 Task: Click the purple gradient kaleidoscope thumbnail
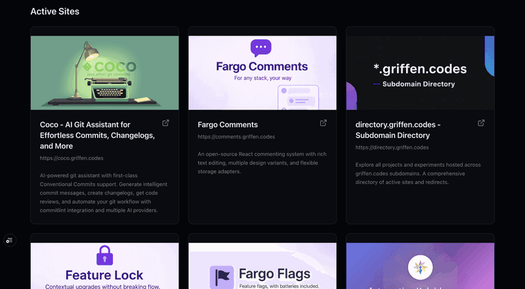point(420,266)
